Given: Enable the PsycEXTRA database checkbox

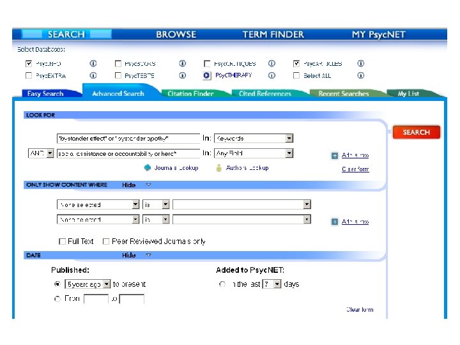Looking at the screenshot, I should (29, 75).
